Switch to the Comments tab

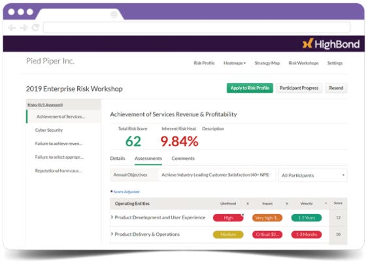point(183,159)
